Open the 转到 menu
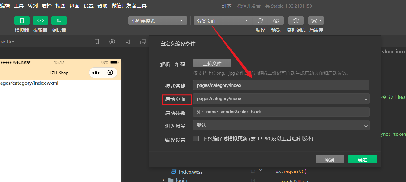406x182 pixels. click(33, 6)
